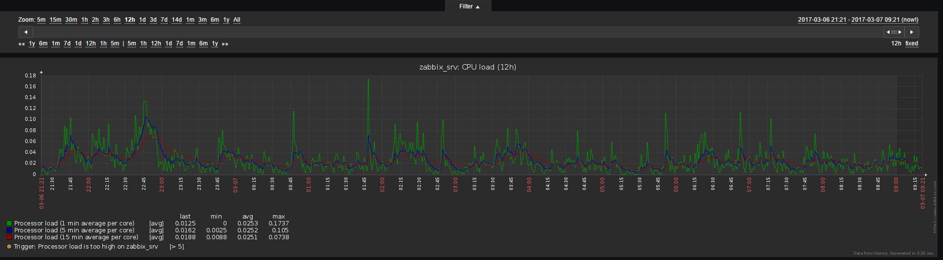Click the right scroll arrow on the timeline
This screenshot has height=260, width=943.
[x=912, y=32]
